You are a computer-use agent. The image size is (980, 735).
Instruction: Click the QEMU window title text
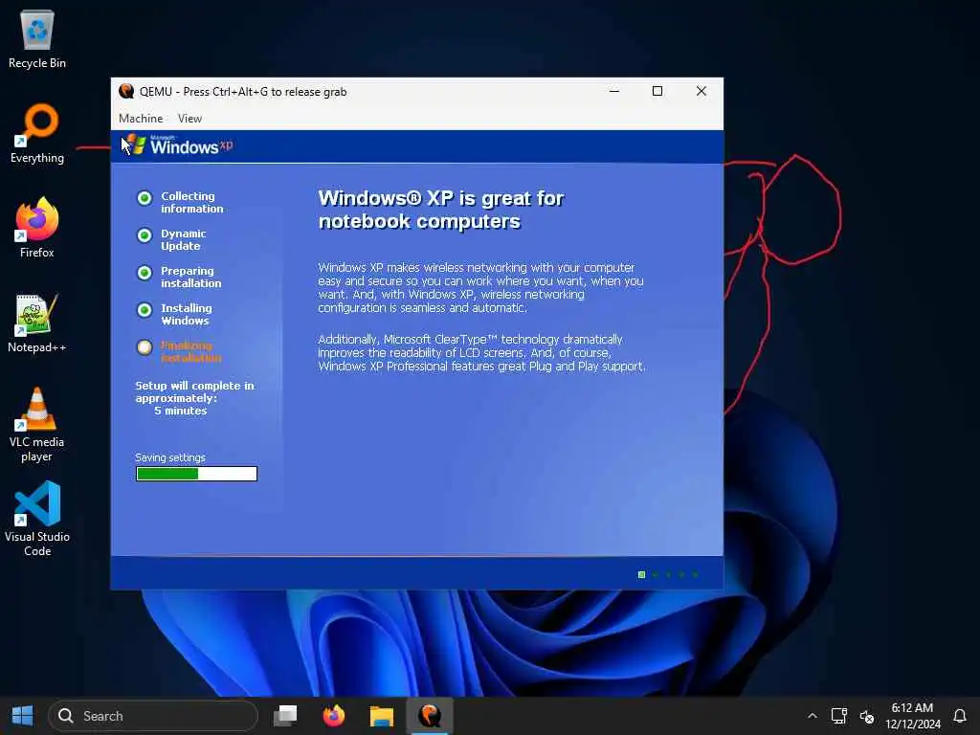click(243, 92)
